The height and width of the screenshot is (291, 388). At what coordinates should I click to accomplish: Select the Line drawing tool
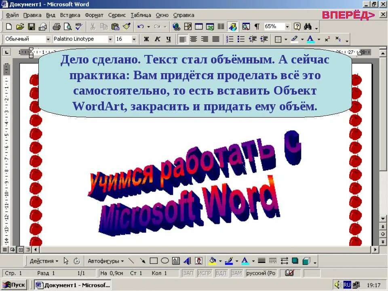(x=131, y=261)
